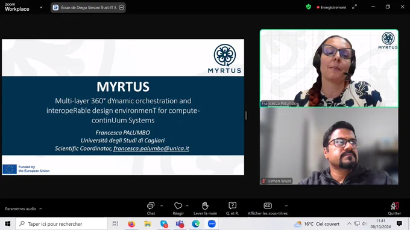Image resolution: width=410 pixels, height=230 pixels.
Task: Open Microsoft Teams from the taskbar
Action: pyautogui.click(x=180, y=224)
